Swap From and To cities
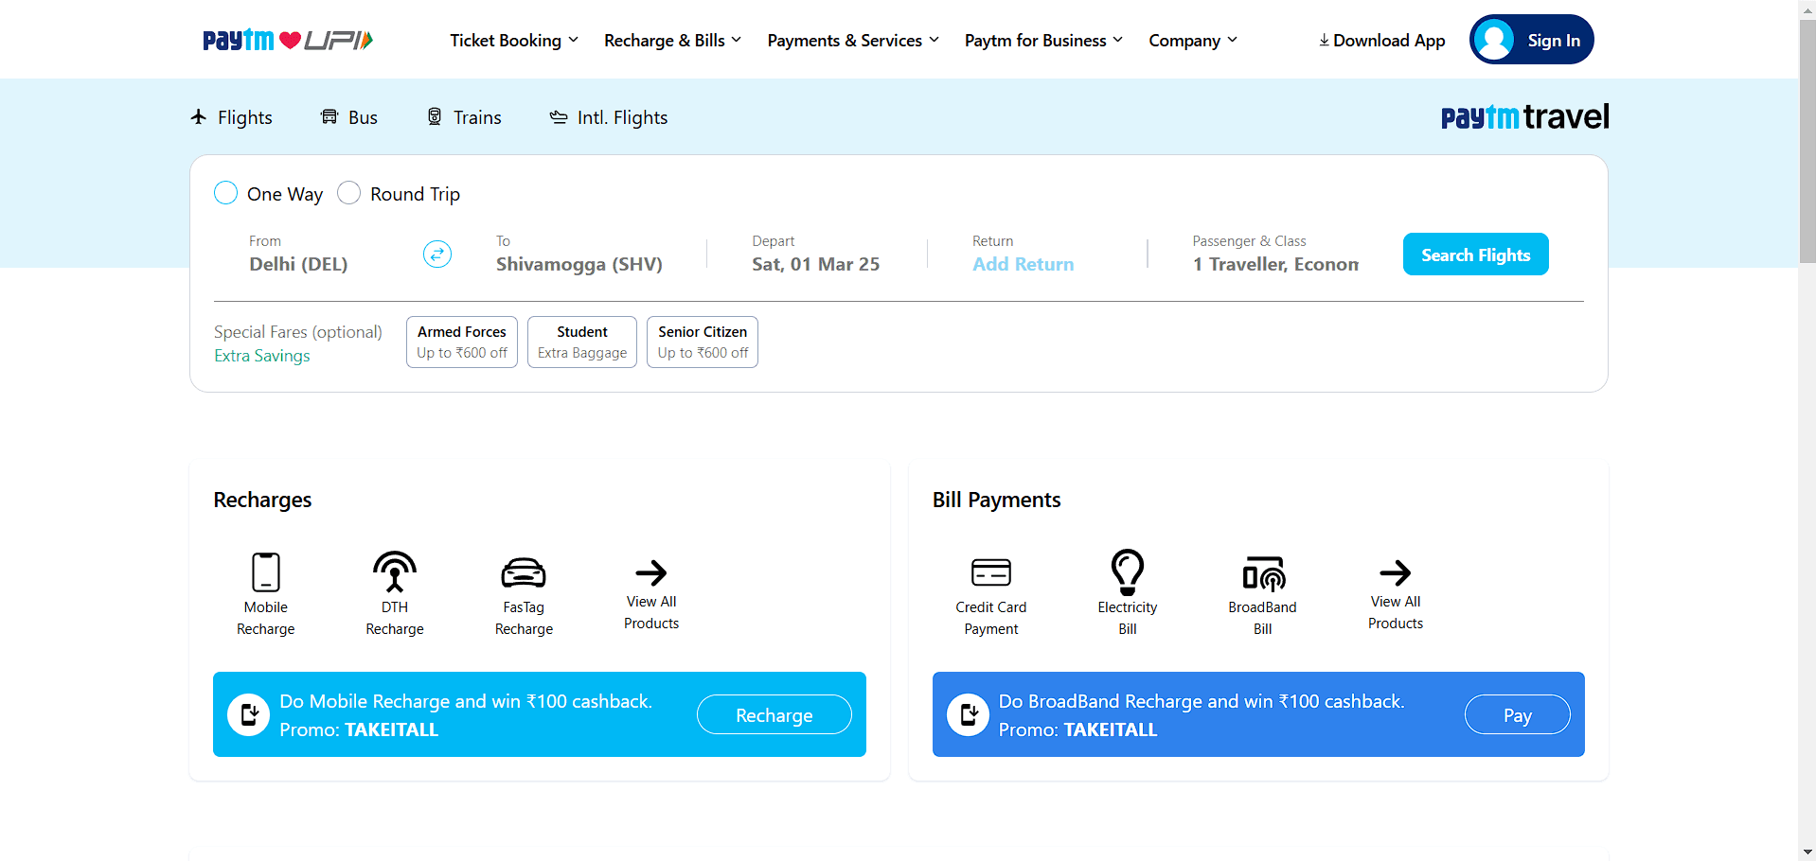Viewport: 1816px width, 861px height. 436,254
